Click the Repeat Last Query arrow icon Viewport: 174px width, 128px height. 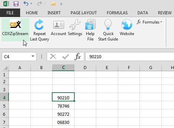click(x=39, y=25)
